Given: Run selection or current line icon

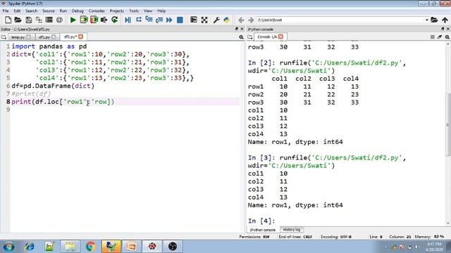Looking at the screenshot, I should (x=104, y=20).
